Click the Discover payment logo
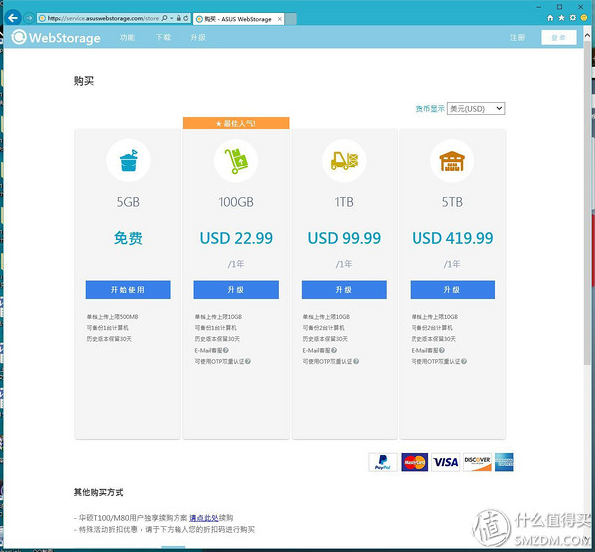 point(477,462)
